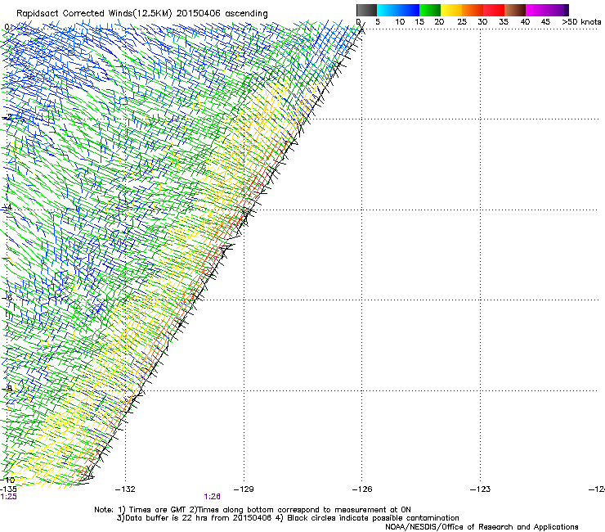The image size is (605, 532).
Task: Click the note 'Times are GMT' line
Action: [253, 510]
